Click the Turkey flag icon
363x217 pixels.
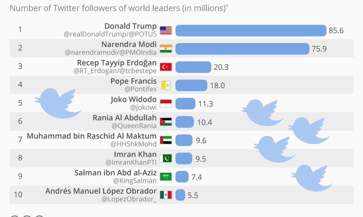pyautogui.click(x=166, y=67)
